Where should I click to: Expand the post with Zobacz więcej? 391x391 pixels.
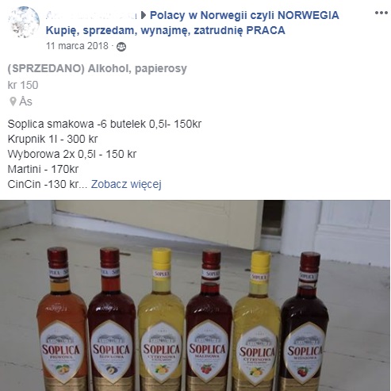(x=126, y=184)
